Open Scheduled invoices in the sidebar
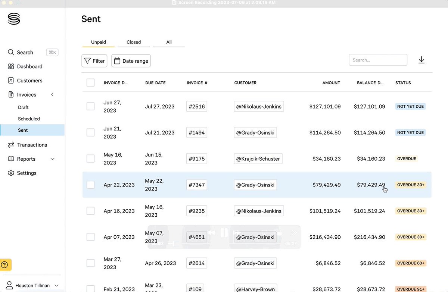 (29, 119)
